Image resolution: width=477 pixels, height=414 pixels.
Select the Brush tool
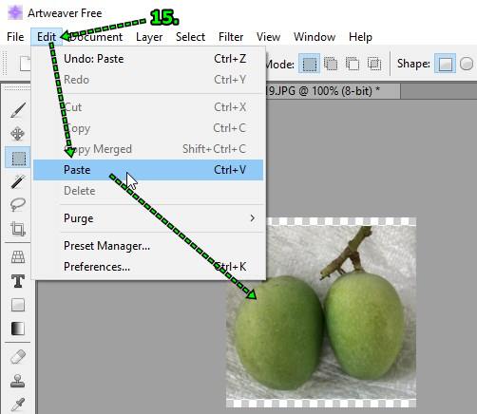[18, 110]
